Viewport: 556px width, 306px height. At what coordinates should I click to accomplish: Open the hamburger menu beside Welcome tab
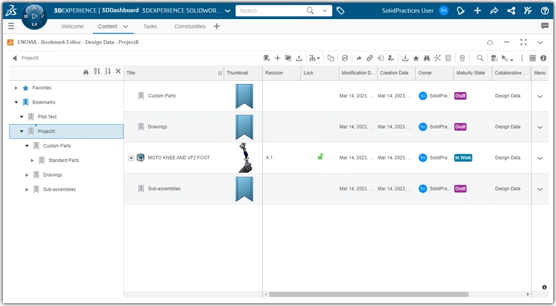tap(11, 26)
